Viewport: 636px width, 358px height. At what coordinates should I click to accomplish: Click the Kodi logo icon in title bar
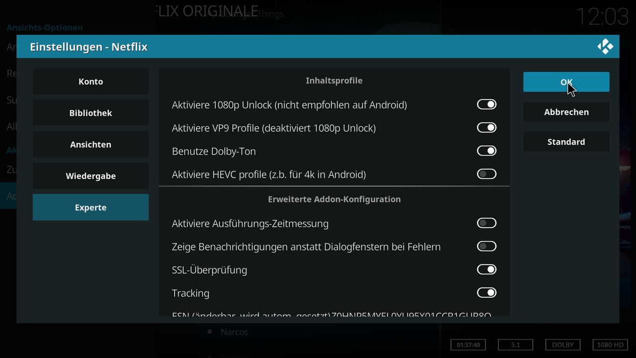point(605,47)
